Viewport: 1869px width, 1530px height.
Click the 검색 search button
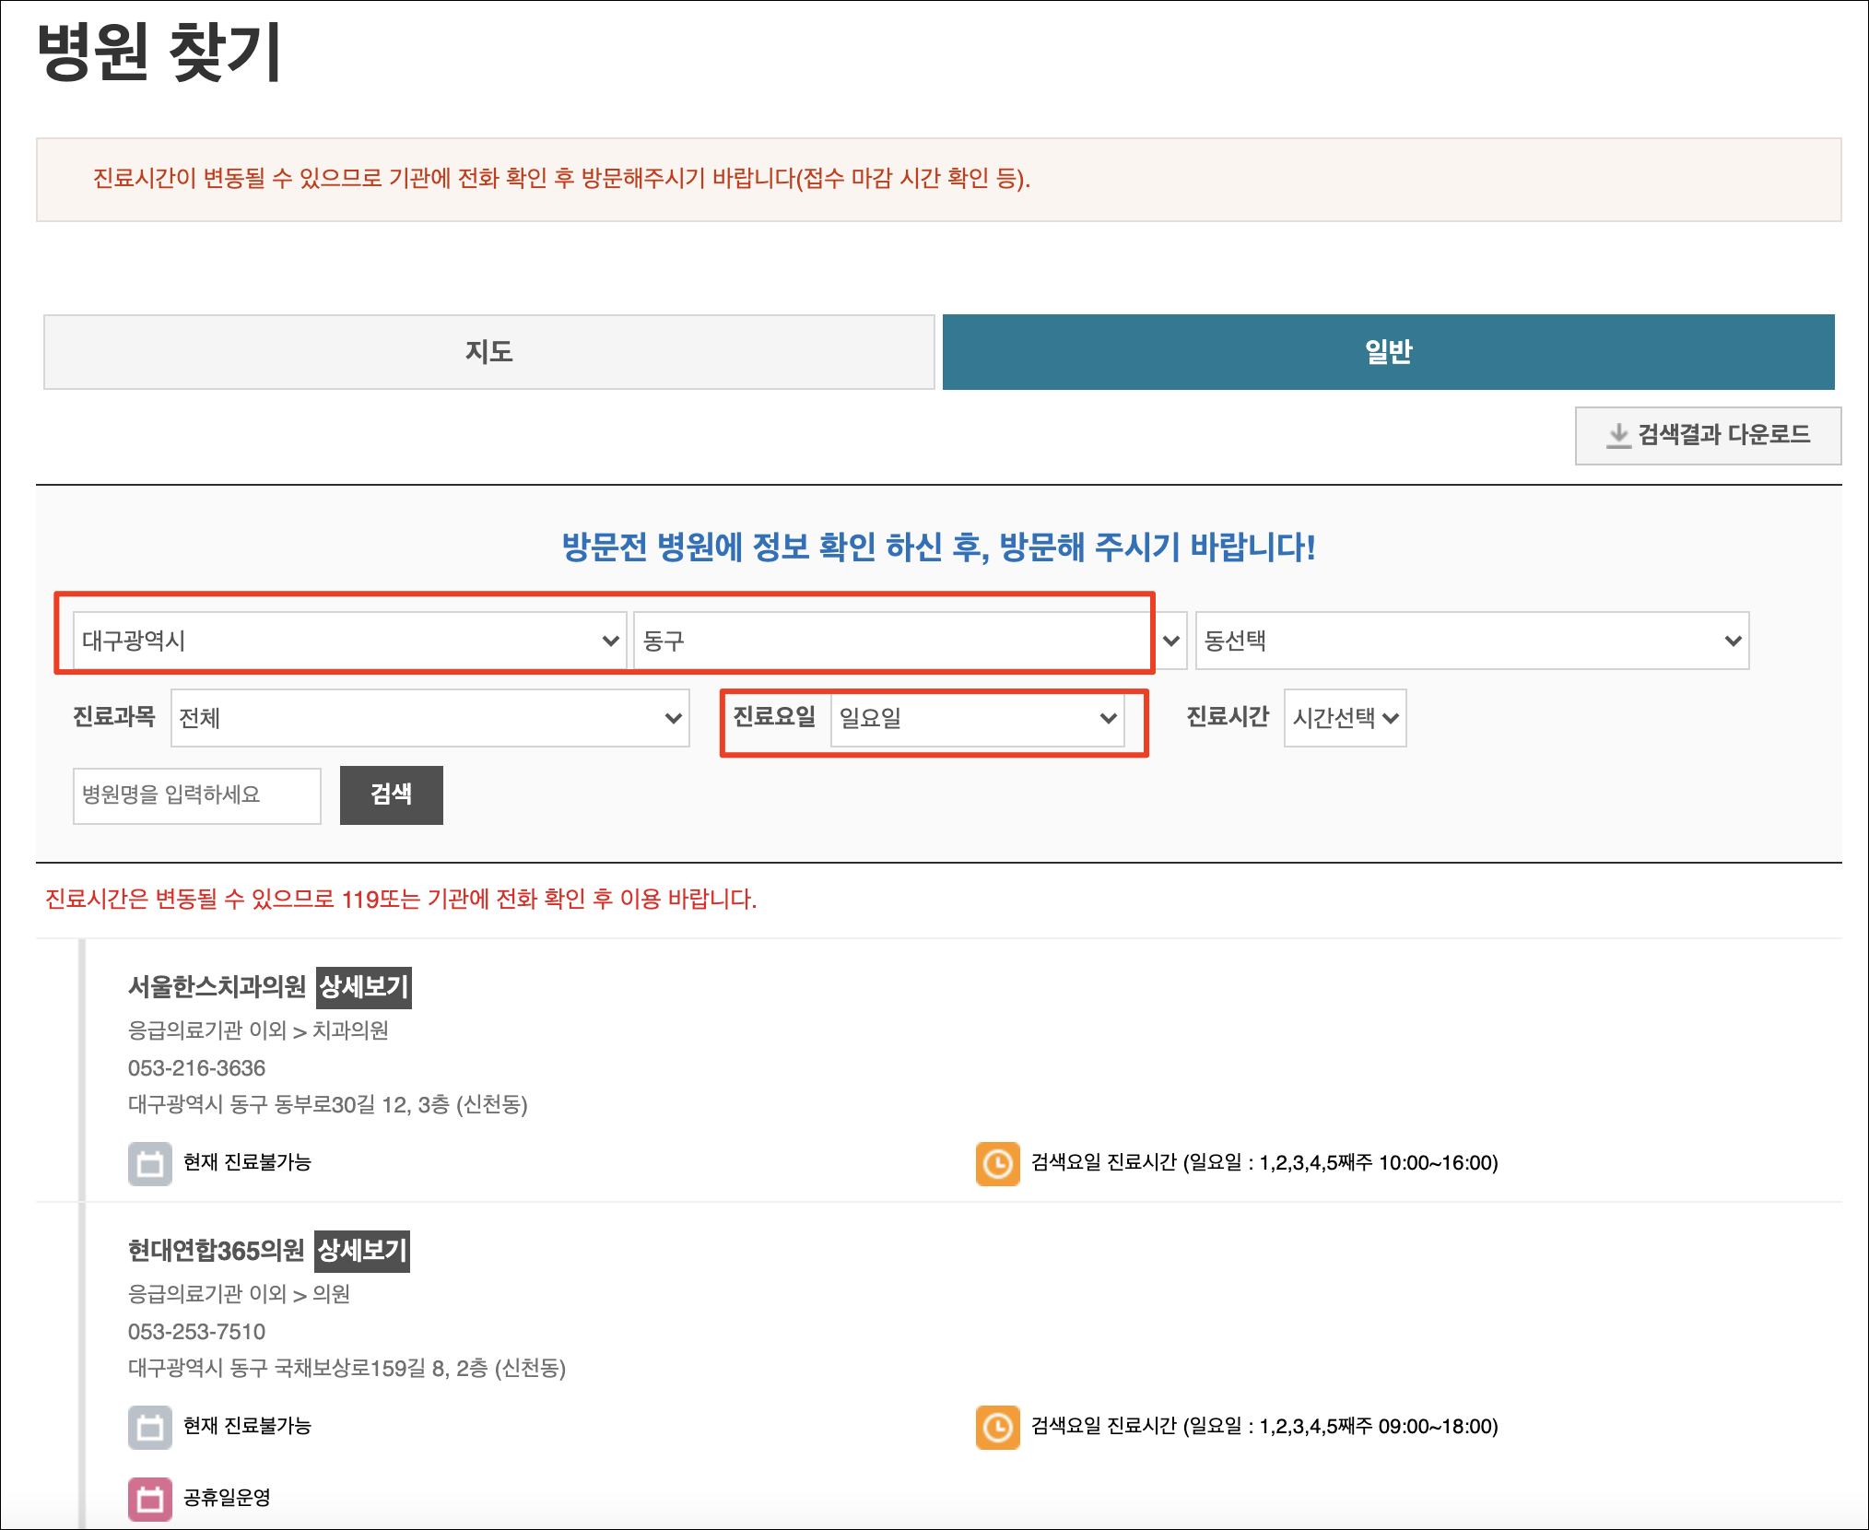tap(391, 794)
